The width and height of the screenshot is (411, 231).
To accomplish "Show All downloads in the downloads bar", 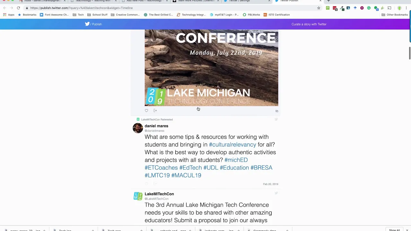I will pos(394,230).
